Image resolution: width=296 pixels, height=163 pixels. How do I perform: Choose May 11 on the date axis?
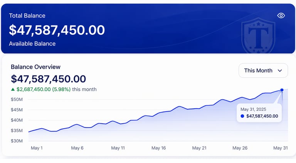pos(118,148)
